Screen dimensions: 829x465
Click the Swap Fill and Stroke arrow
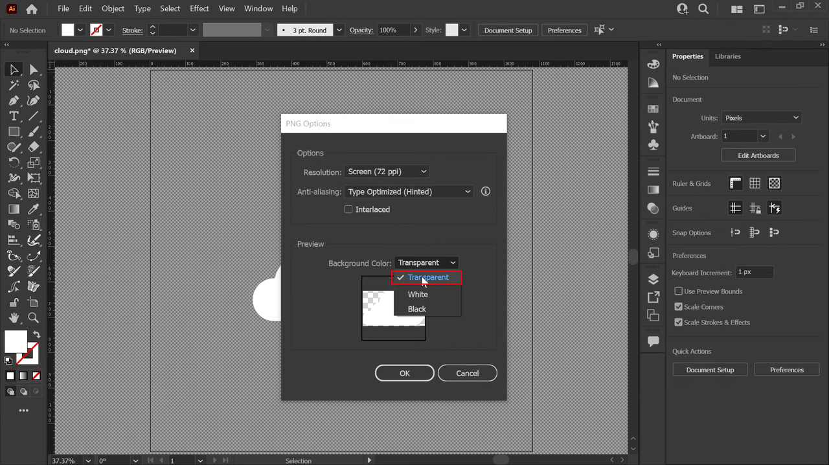36,335
